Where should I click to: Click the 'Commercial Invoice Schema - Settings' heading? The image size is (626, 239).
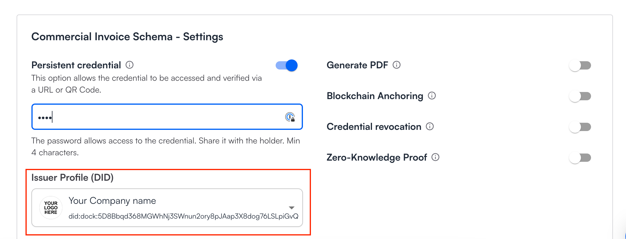click(x=127, y=37)
